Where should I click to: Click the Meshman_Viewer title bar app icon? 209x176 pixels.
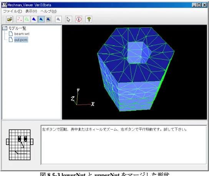pos(4,5)
